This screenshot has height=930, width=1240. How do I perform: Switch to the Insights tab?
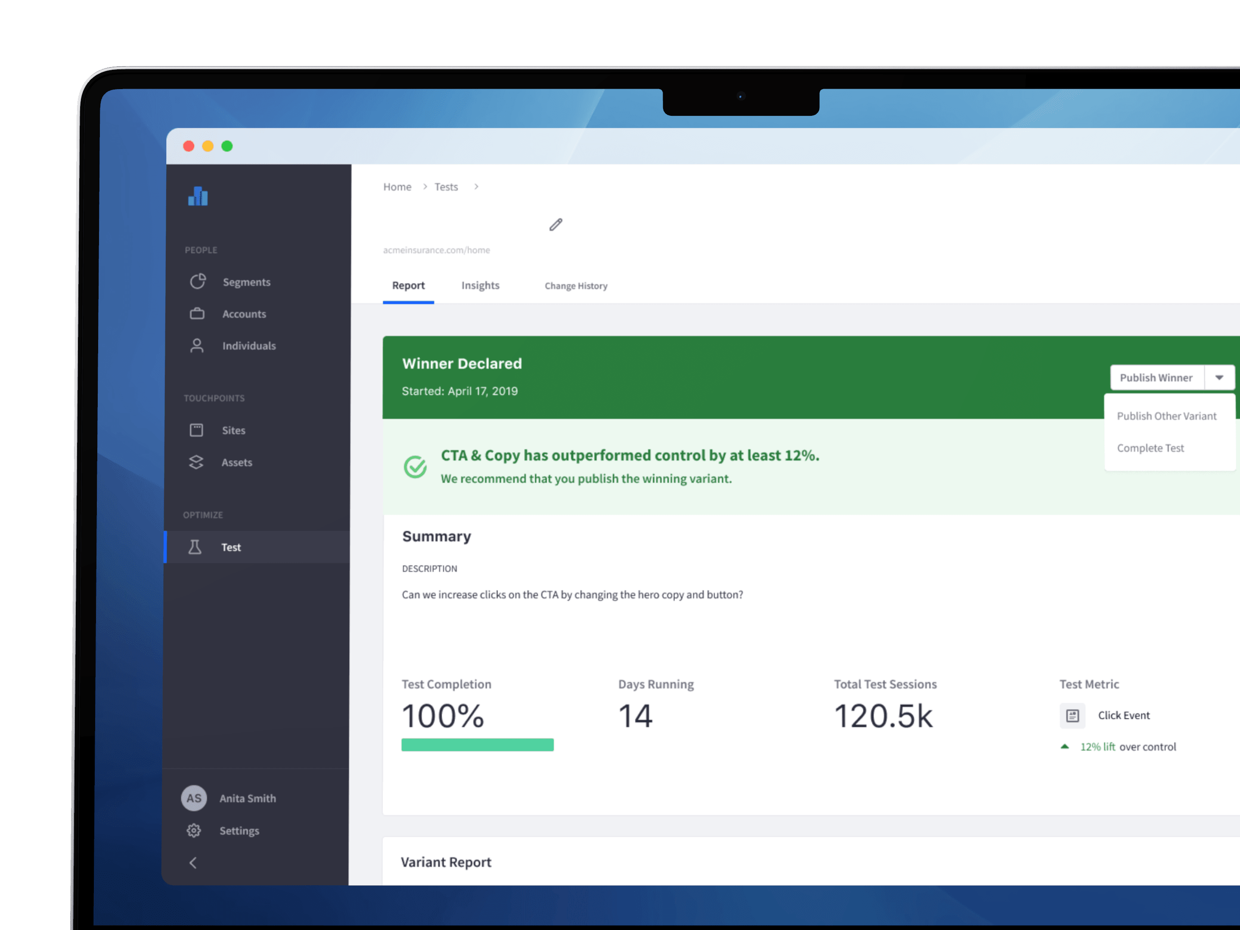tap(480, 285)
